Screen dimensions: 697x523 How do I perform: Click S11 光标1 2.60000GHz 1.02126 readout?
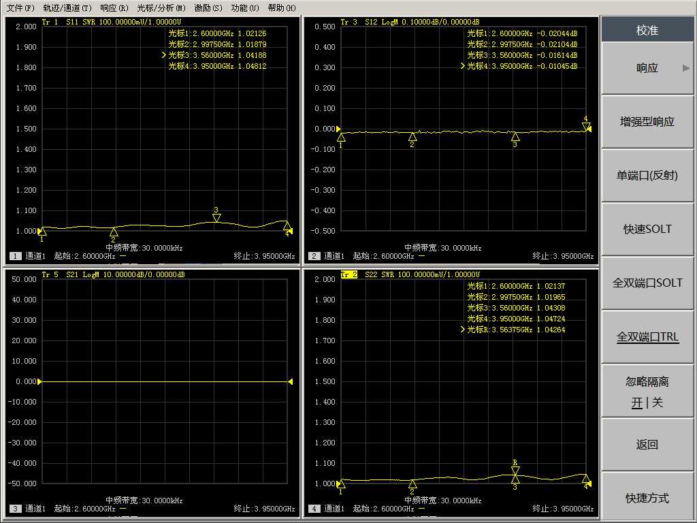click(217, 33)
